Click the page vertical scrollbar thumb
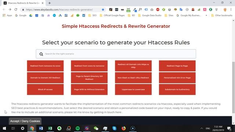Image resolution: width=235 pixels, height=132 pixels. [234, 87]
